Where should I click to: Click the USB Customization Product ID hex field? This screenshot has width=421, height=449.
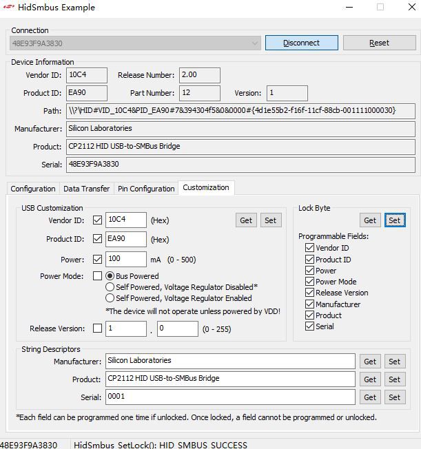click(126, 239)
